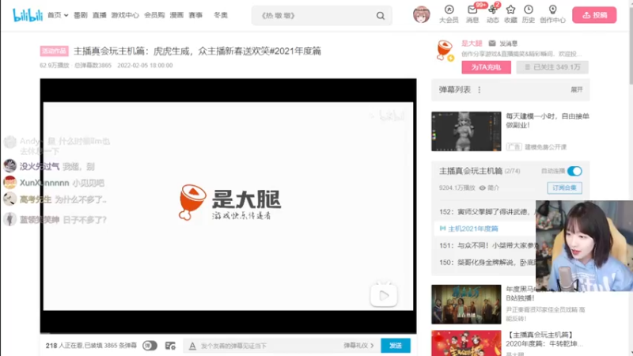Open the 每天建模一小时 ad thumbnail
This screenshot has width=633, height=356.
[x=466, y=131]
